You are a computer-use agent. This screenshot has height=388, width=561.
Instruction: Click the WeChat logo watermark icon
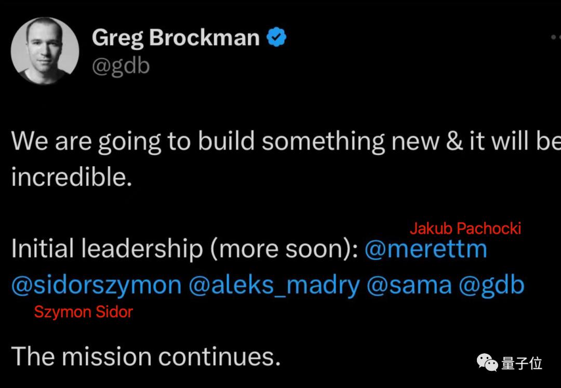[x=488, y=362]
